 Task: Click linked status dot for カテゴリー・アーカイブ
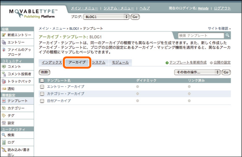(189, 94)
